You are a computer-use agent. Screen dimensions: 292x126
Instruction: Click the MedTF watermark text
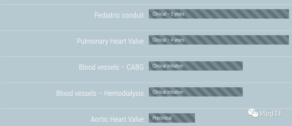pyautogui.click(x=271, y=114)
